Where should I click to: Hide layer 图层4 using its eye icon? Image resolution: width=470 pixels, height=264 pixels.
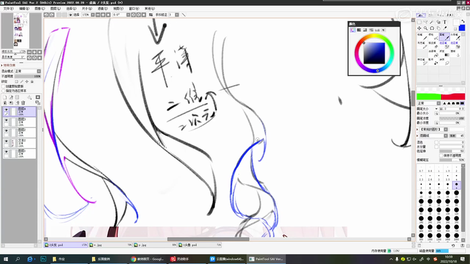6,110
